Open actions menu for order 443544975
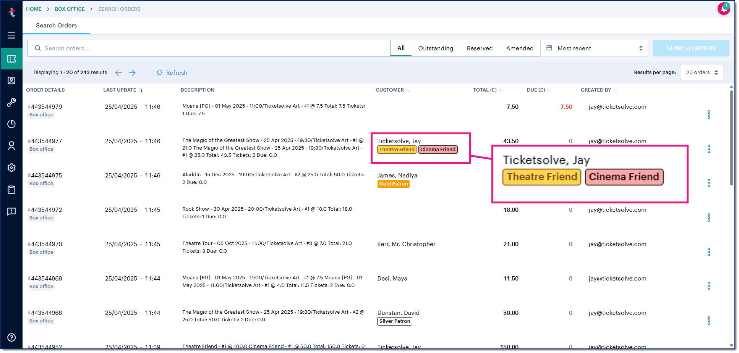 coord(708,183)
